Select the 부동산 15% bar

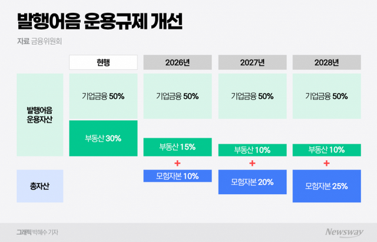(177, 147)
